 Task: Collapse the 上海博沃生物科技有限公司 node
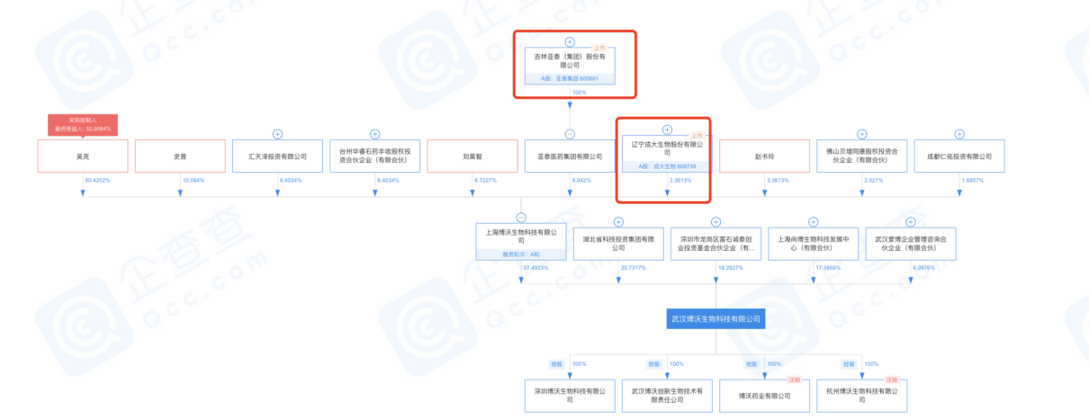(521, 218)
